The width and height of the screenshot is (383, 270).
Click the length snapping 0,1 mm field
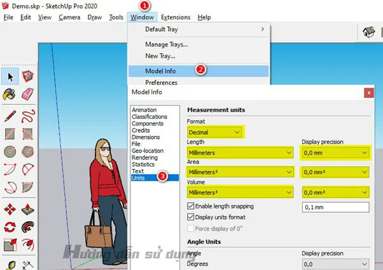point(336,207)
